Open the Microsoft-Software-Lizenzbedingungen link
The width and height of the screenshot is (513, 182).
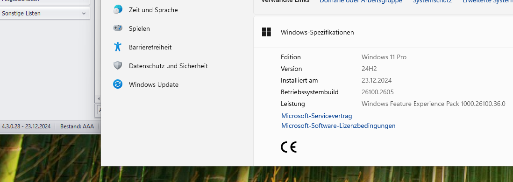[x=338, y=126]
